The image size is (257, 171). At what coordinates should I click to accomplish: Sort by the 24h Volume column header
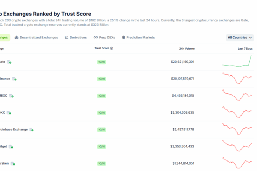(x=187, y=49)
